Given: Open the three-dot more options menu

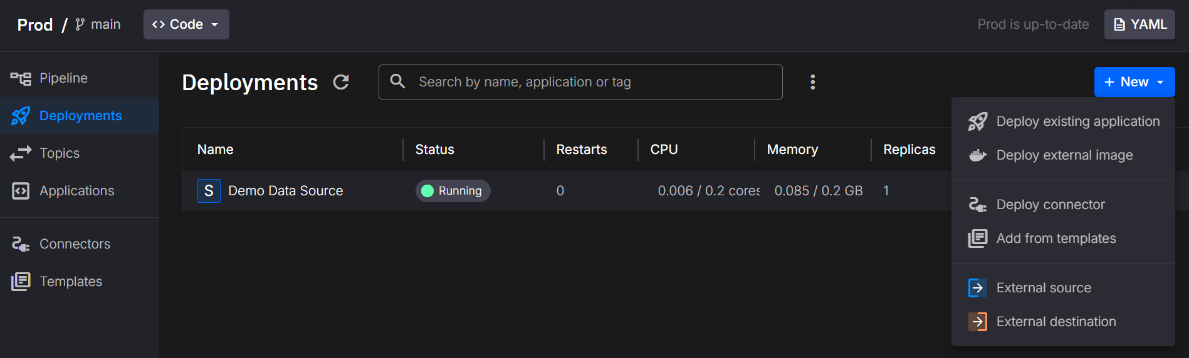Looking at the screenshot, I should 812,82.
